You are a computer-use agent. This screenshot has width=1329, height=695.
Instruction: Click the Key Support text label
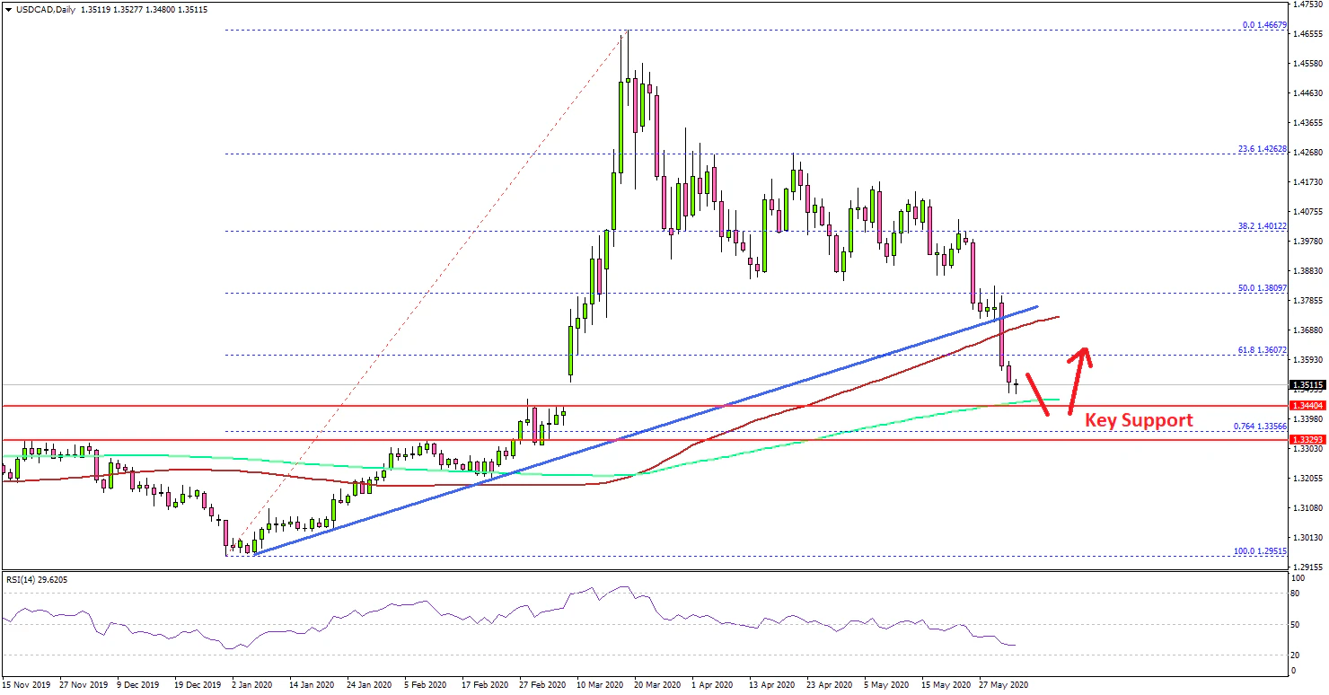(x=1140, y=420)
